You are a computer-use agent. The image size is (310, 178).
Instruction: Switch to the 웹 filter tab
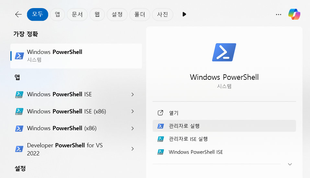[97, 15]
